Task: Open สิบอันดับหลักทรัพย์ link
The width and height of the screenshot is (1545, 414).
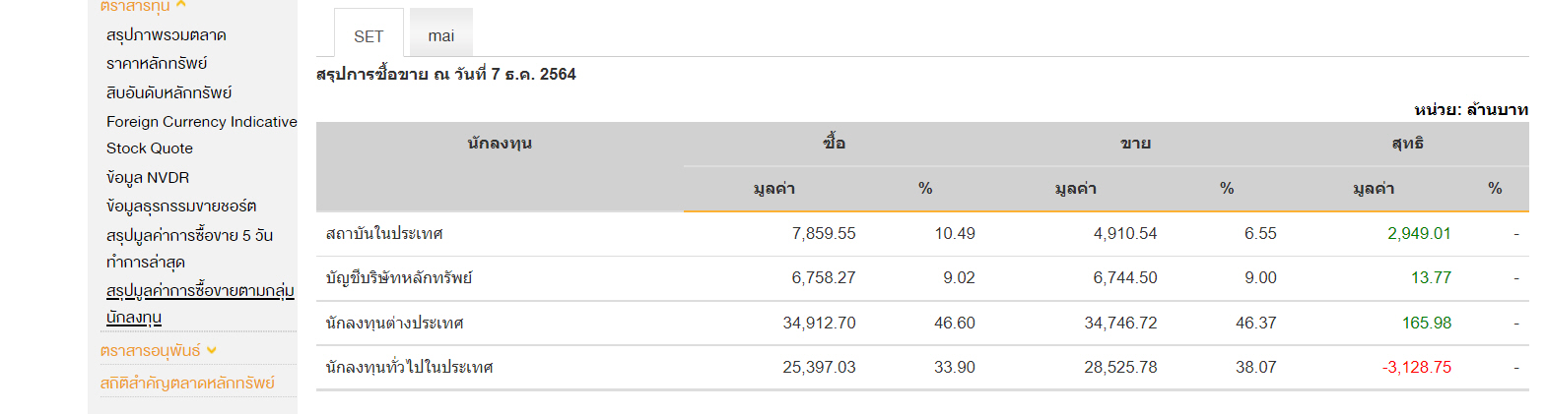Action: [x=168, y=92]
